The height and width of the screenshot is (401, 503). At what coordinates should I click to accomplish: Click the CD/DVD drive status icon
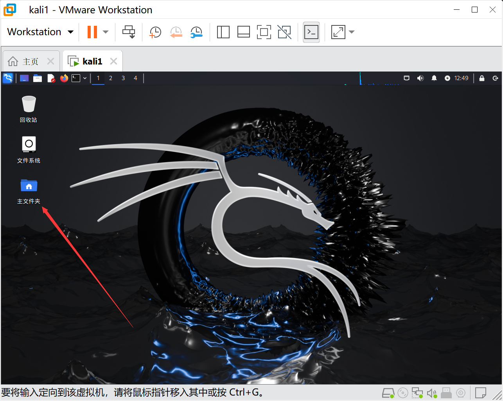point(403,393)
